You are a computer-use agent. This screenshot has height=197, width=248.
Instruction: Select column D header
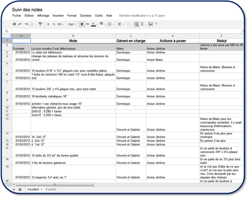tap(172, 36)
